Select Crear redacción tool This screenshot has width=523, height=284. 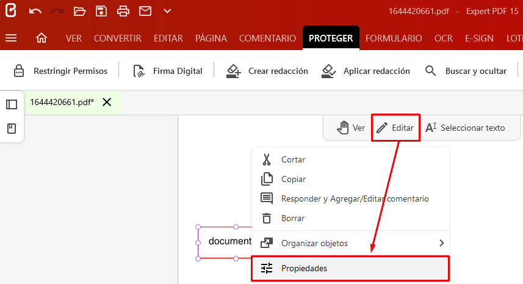(x=267, y=71)
